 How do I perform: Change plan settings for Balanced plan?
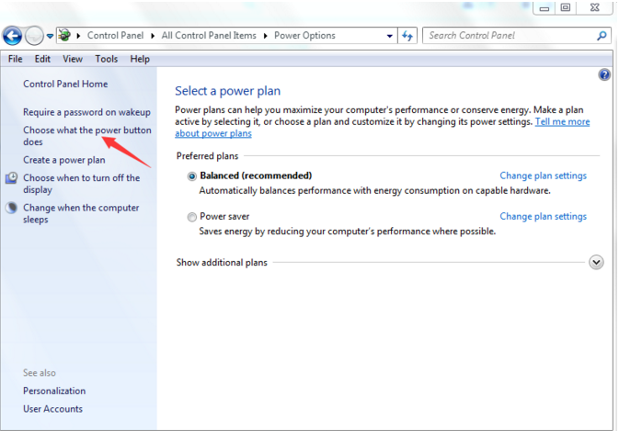tap(544, 176)
